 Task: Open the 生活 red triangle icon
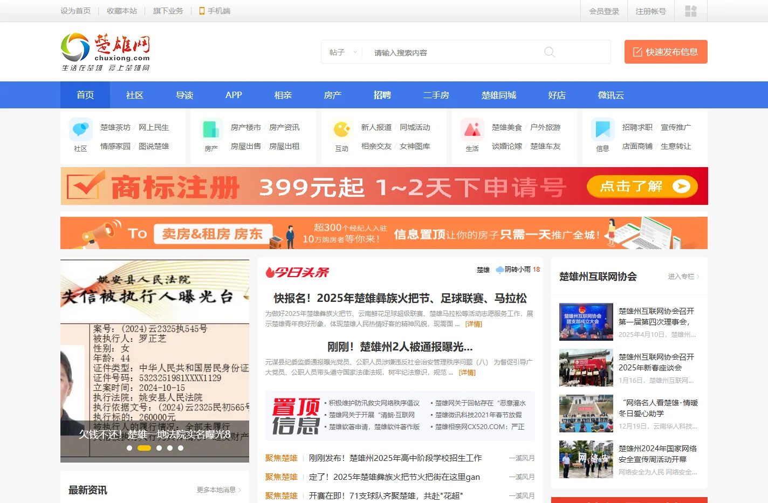click(x=472, y=129)
